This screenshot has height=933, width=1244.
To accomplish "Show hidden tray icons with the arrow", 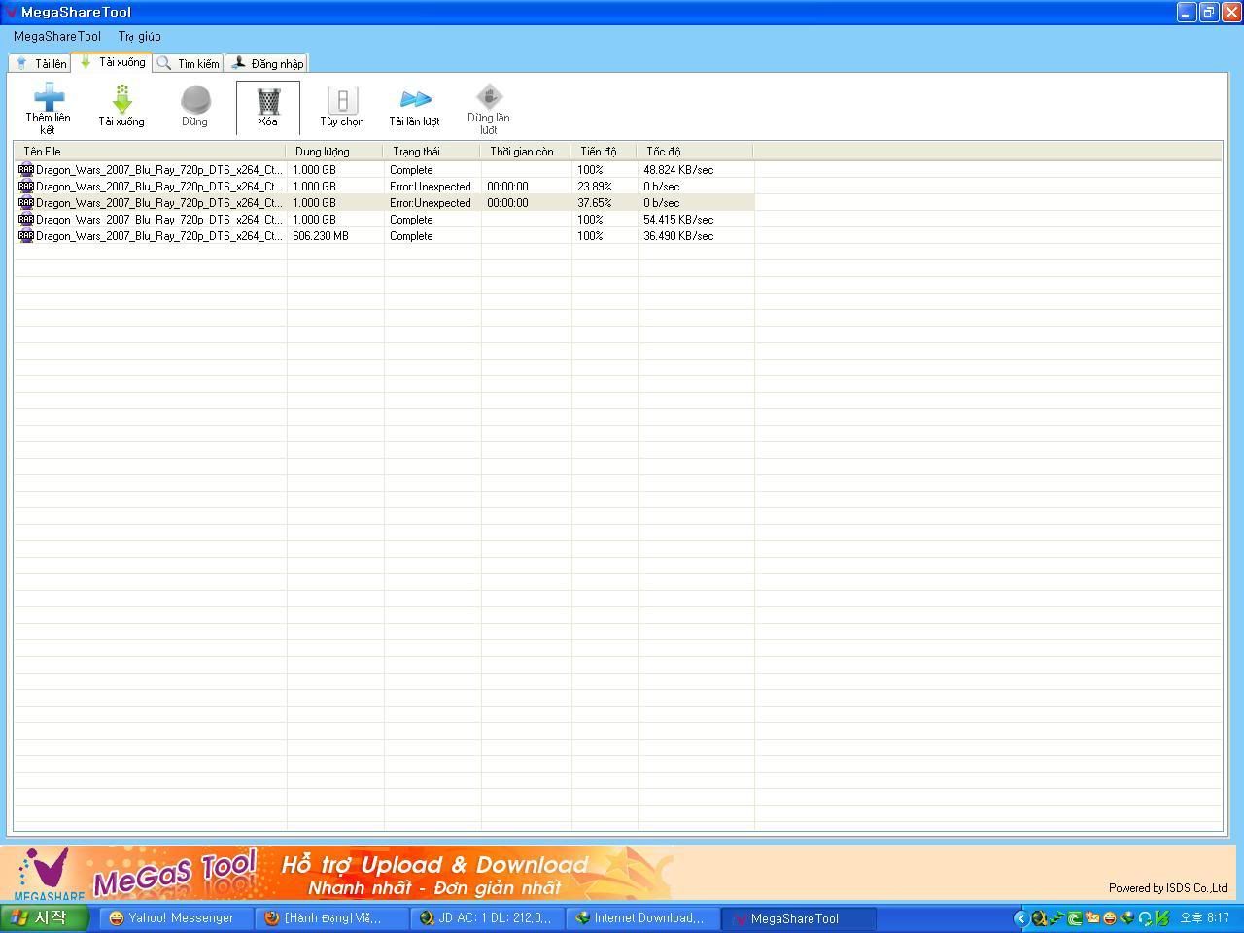I will (1021, 917).
